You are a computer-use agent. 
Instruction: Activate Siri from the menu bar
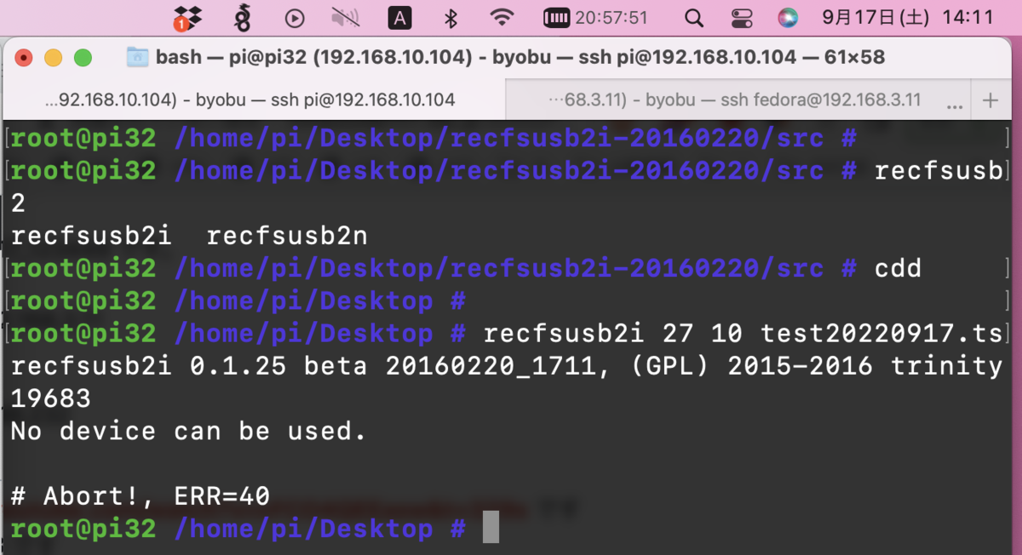coord(787,16)
